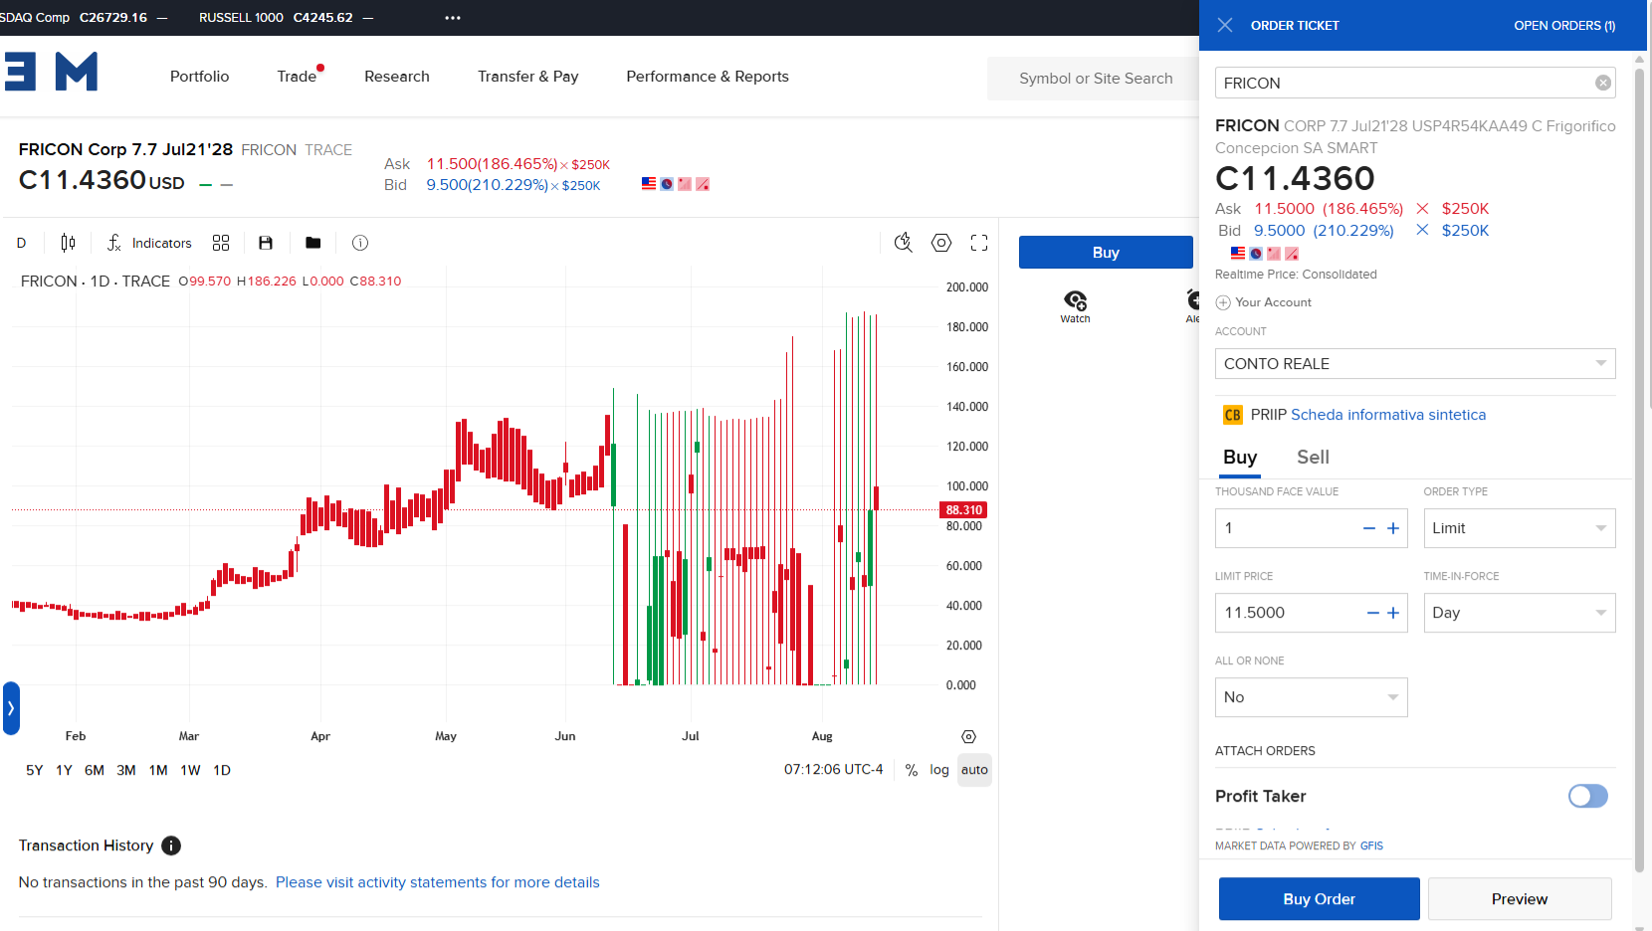The image size is (1652, 931).
Task: Enter fullscreen chart mode
Action: pos(979,243)
